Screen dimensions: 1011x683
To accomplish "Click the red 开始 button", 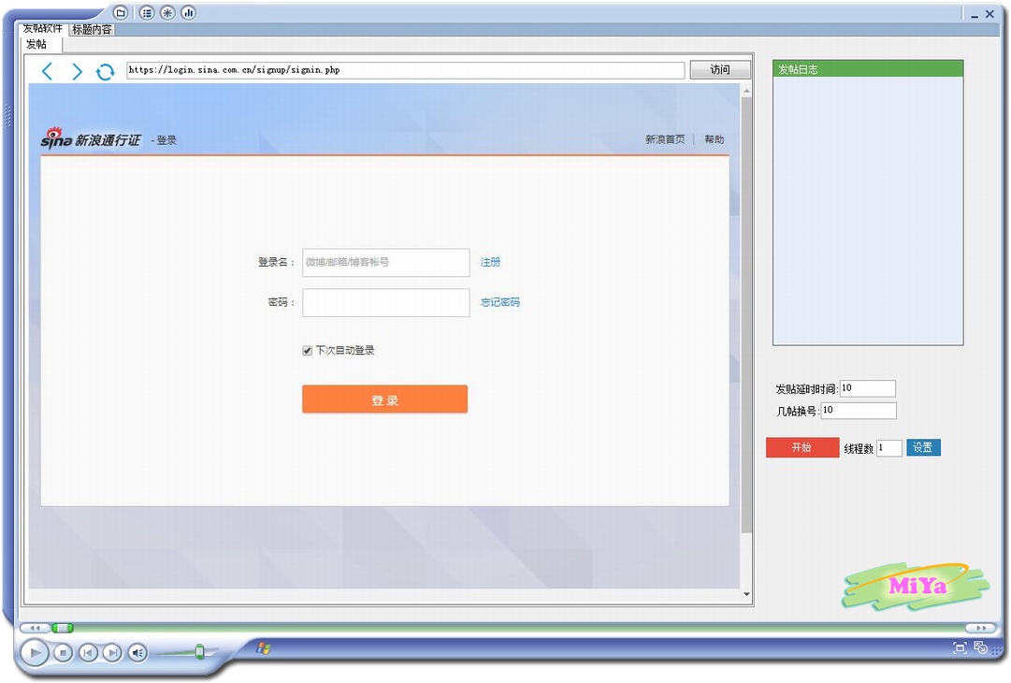I will coord(802,447).
